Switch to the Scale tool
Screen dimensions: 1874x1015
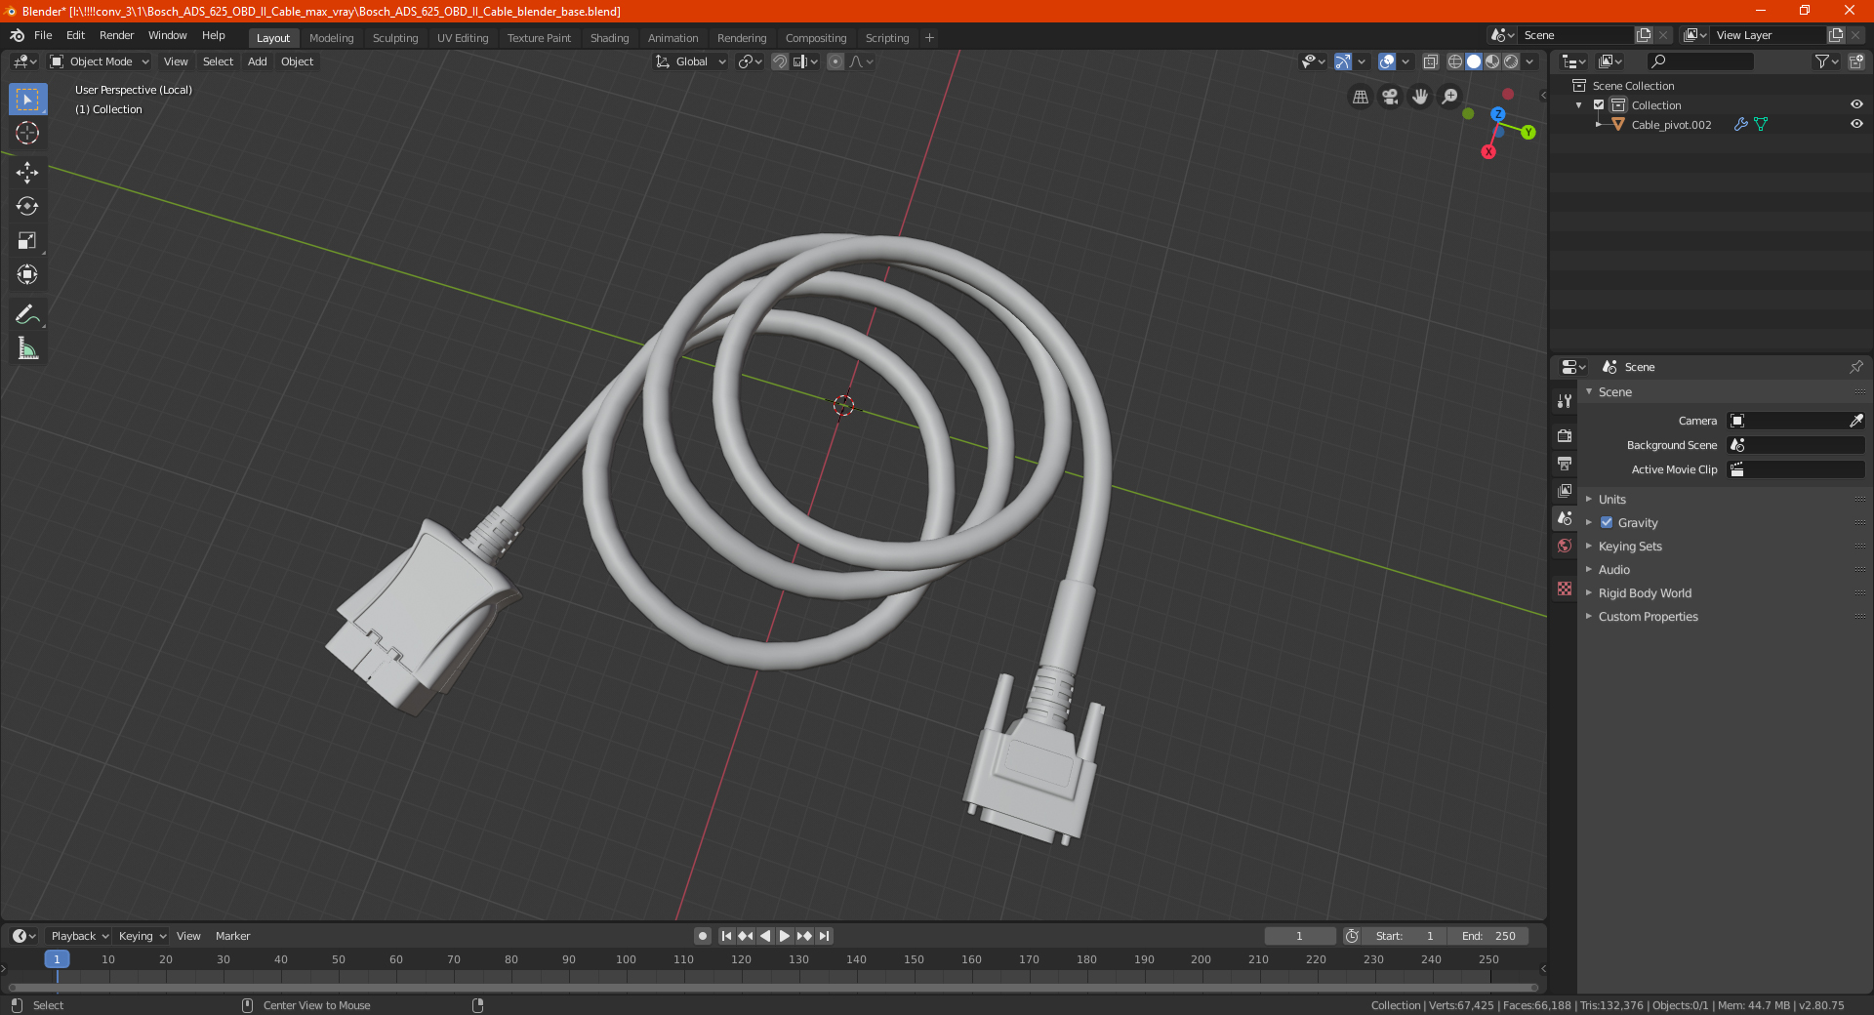(27, 240)
